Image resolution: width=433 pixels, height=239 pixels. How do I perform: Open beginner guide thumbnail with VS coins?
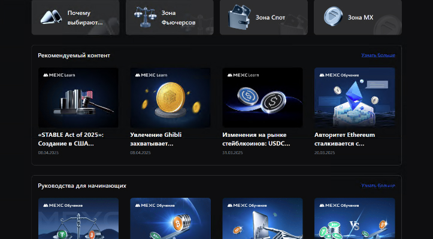coord(355,218)
